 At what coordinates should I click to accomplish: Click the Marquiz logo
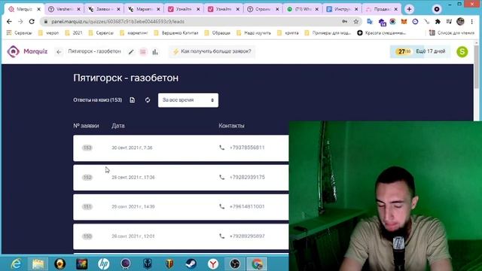tap(27, 52)
